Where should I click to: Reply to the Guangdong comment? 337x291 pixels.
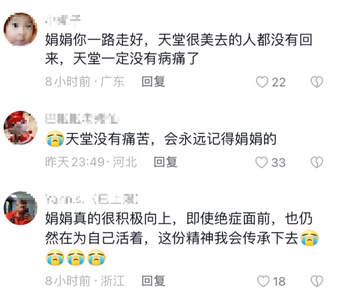pos(153,82)
